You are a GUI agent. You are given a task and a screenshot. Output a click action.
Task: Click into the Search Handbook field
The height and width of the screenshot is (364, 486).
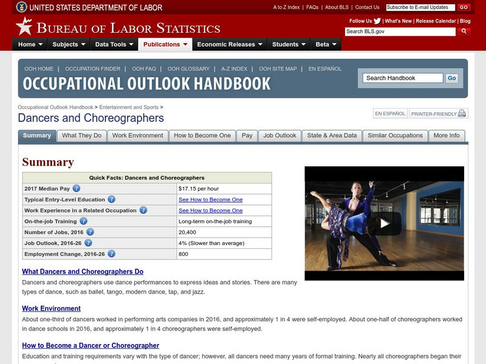click(x=403, y=78)
